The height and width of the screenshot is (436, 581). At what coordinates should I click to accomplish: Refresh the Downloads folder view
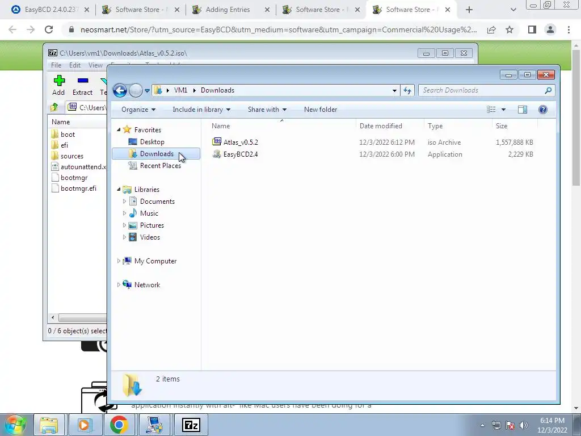pyautogui.click(x=407, y=90)
